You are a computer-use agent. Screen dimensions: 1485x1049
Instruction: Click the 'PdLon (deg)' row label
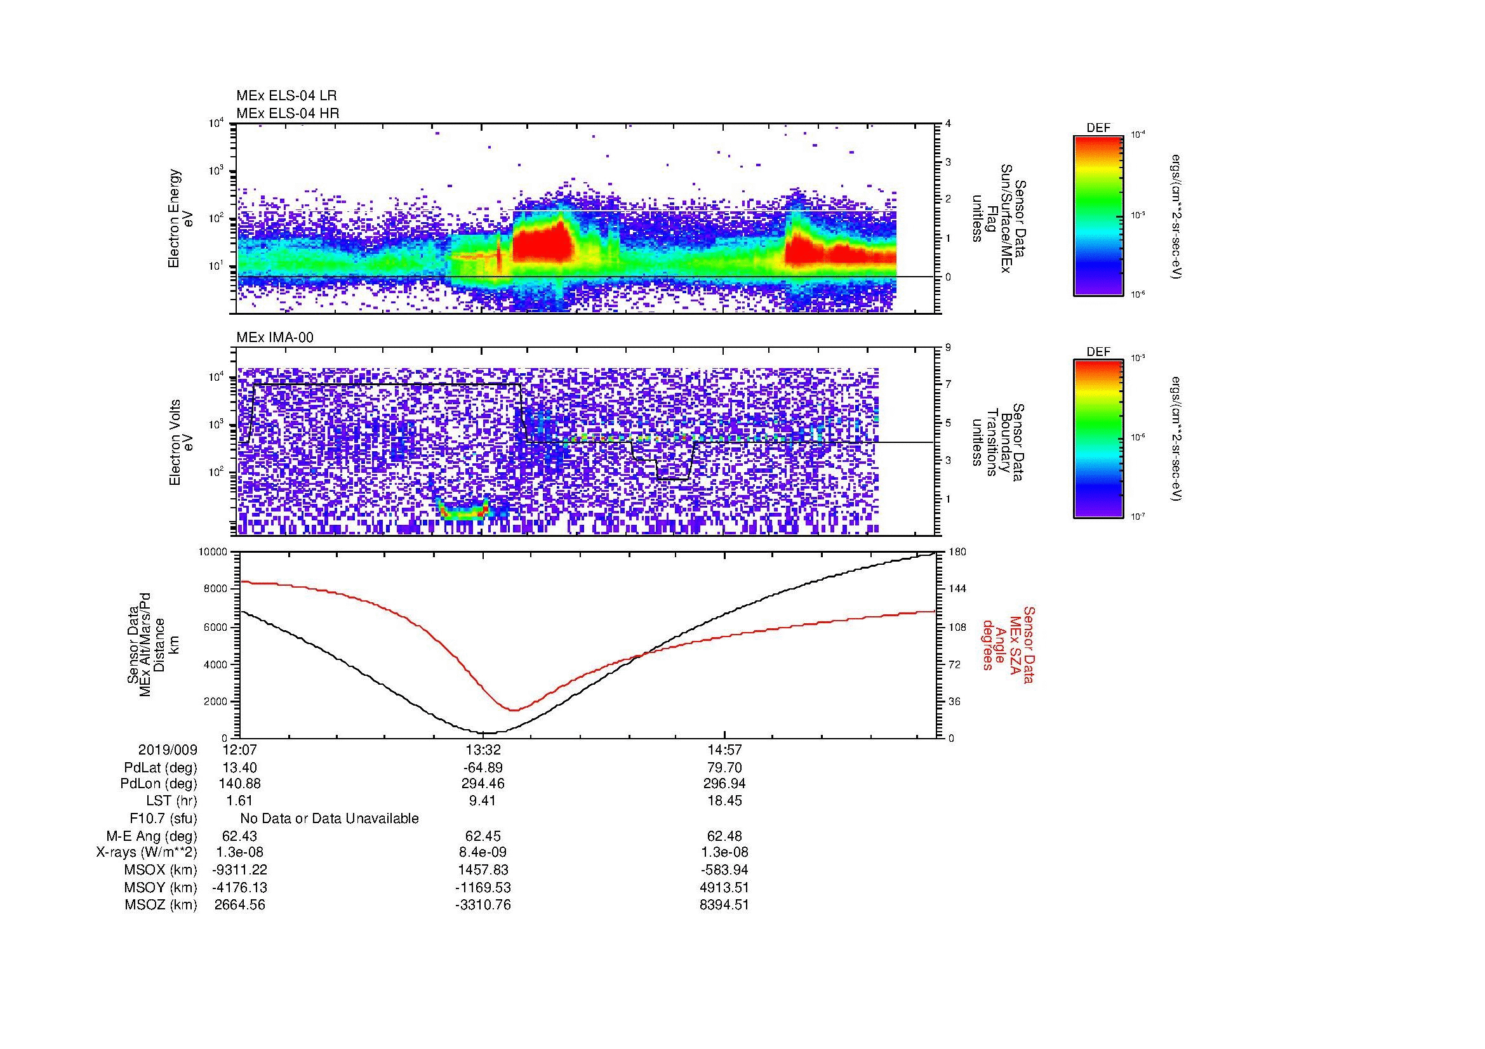tap(159, 784)
